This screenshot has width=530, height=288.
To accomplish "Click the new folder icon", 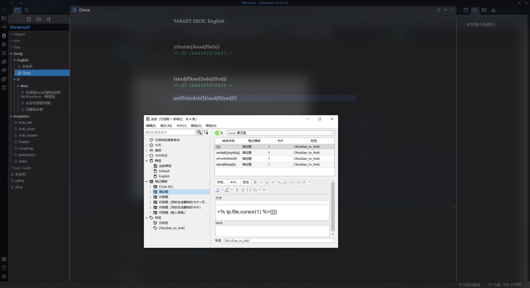I will (x=39, y=19).
